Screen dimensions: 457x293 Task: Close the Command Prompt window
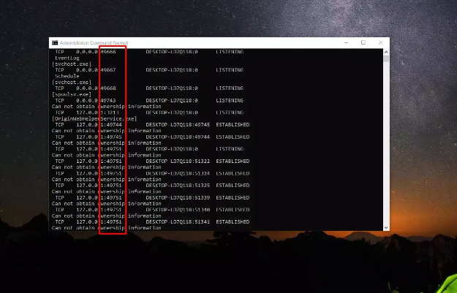(380, 42)
